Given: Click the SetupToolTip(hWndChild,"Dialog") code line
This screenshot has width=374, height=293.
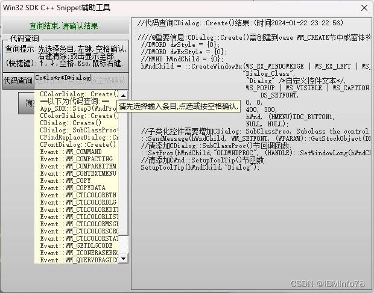Looking at the screenshot, I should point(200,167).
